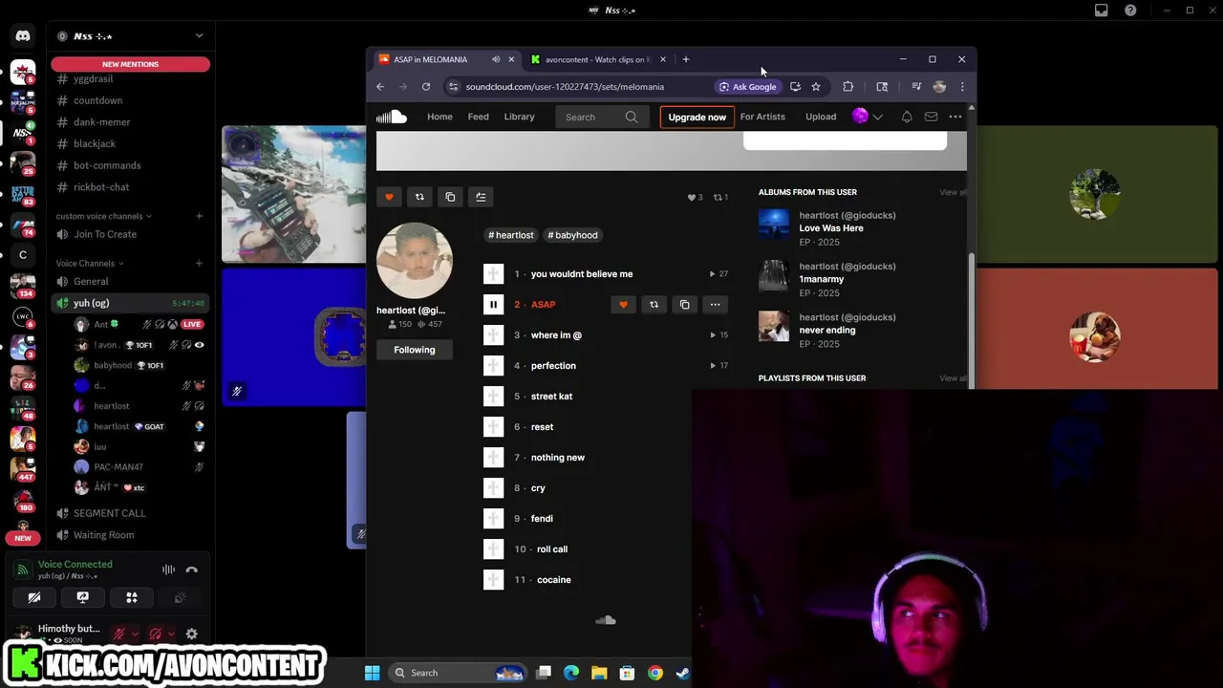This screenshot has height=688, width=1223.
Task: Open the #heartlost tag
Action: (511, 235)
